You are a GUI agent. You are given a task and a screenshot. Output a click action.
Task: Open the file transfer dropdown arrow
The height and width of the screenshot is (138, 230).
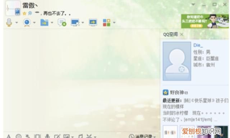[x=52, y=23]
